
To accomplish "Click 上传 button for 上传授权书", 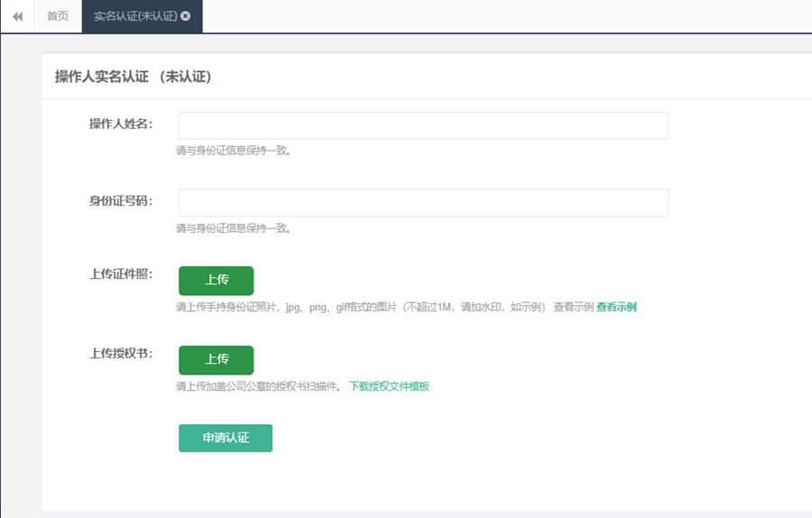I will 217,359.
